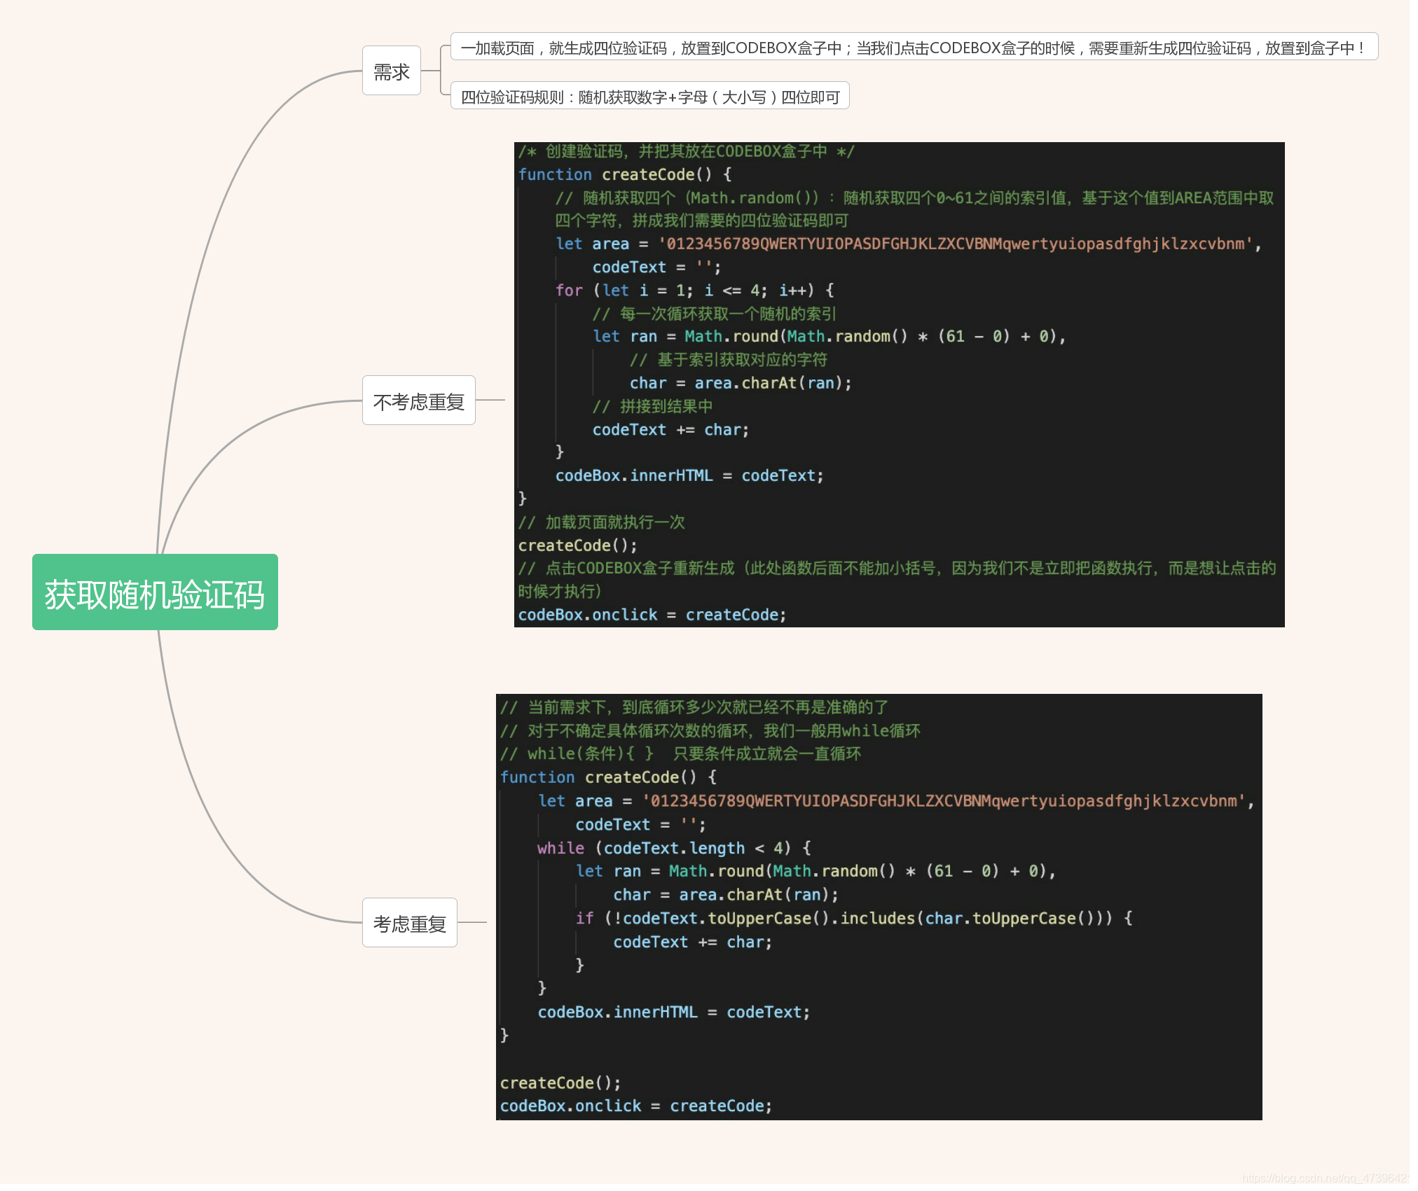Click the 四位验证码规则 rule note
The image size is (1418, 1191).
pyautogui.click(x=649, y=96)
